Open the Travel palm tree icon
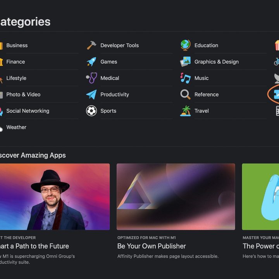 click(185, 111)
